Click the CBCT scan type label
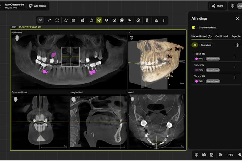Image resolution: width=242 pixels, height=161 pixels. (14, 27)
